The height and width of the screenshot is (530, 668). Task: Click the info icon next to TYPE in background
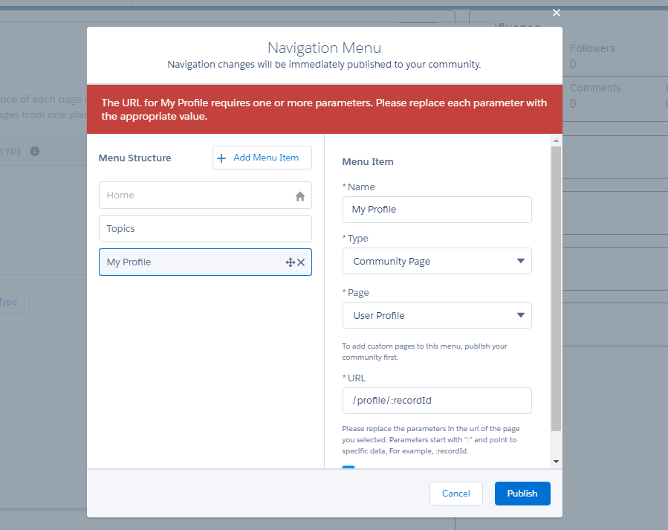click(35, 151)
